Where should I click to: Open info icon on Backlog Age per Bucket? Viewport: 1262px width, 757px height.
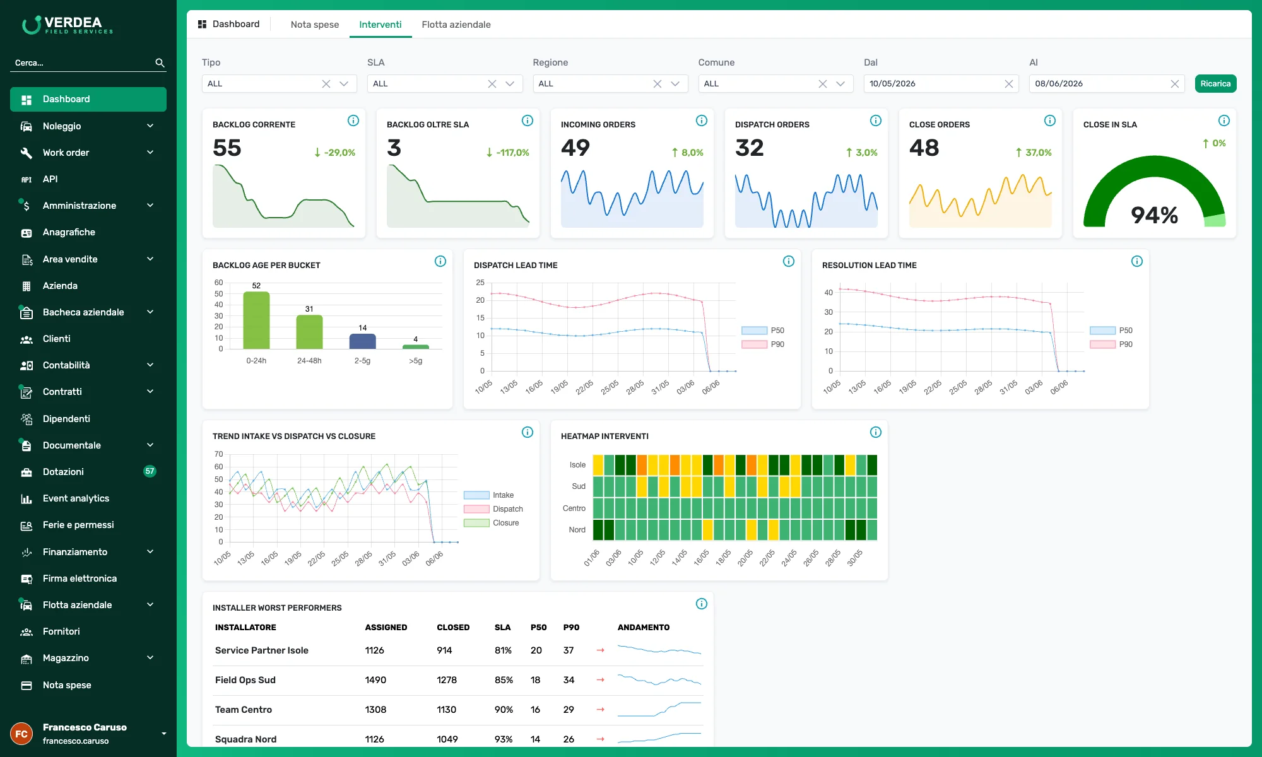[440, 261]
